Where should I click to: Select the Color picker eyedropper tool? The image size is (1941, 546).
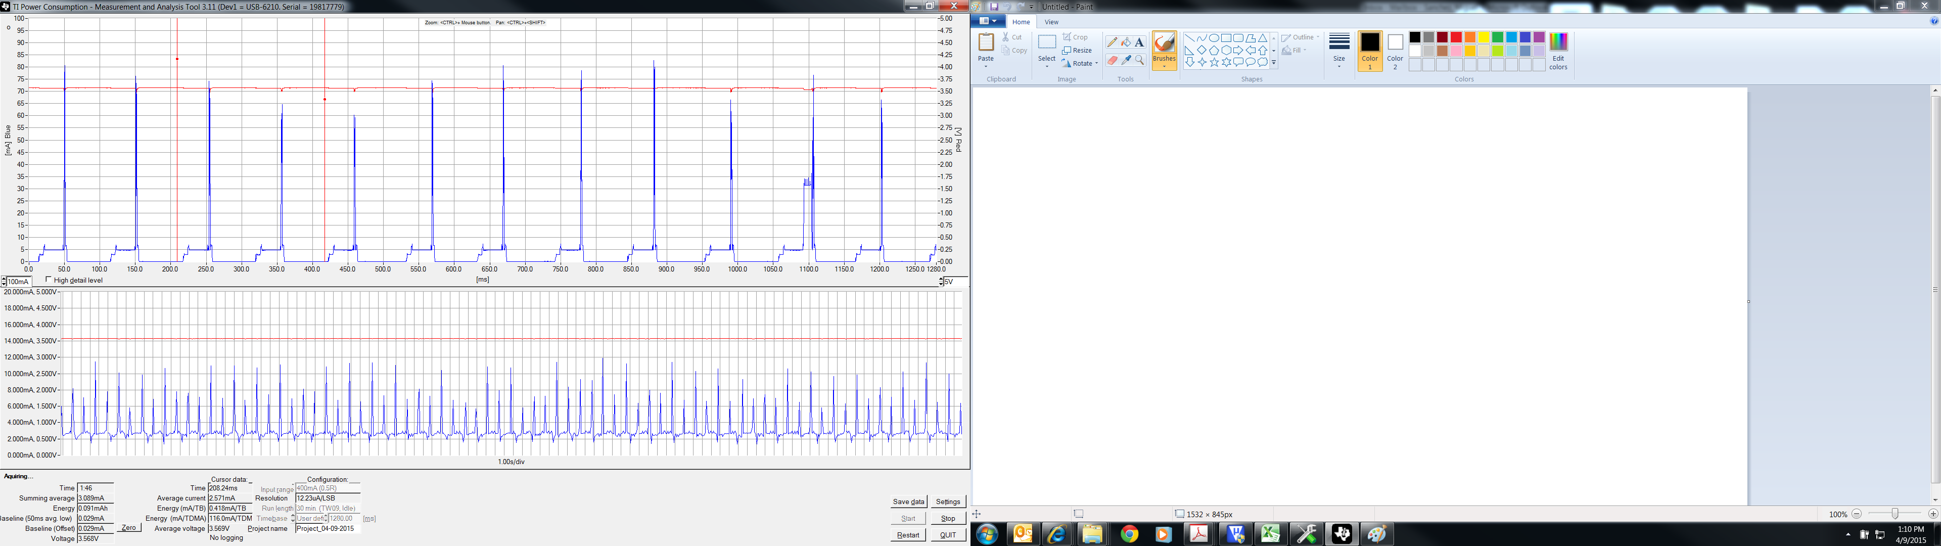point(1126,60)
